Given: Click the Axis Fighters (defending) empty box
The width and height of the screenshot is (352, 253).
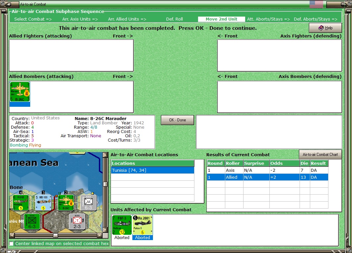Looking at the screenshot, I should click(x=279, y=56).
